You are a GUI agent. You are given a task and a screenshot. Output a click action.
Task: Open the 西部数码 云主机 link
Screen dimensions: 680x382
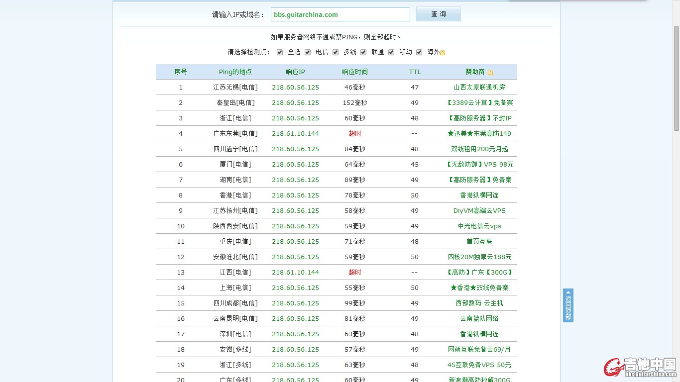tap(479, 303)
